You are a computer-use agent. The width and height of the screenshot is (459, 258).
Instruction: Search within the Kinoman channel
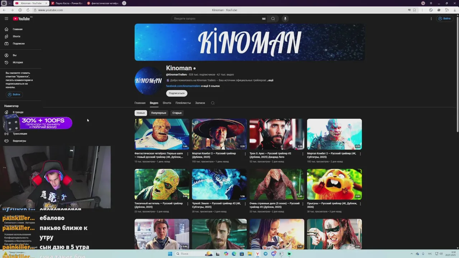coord(213,103)
